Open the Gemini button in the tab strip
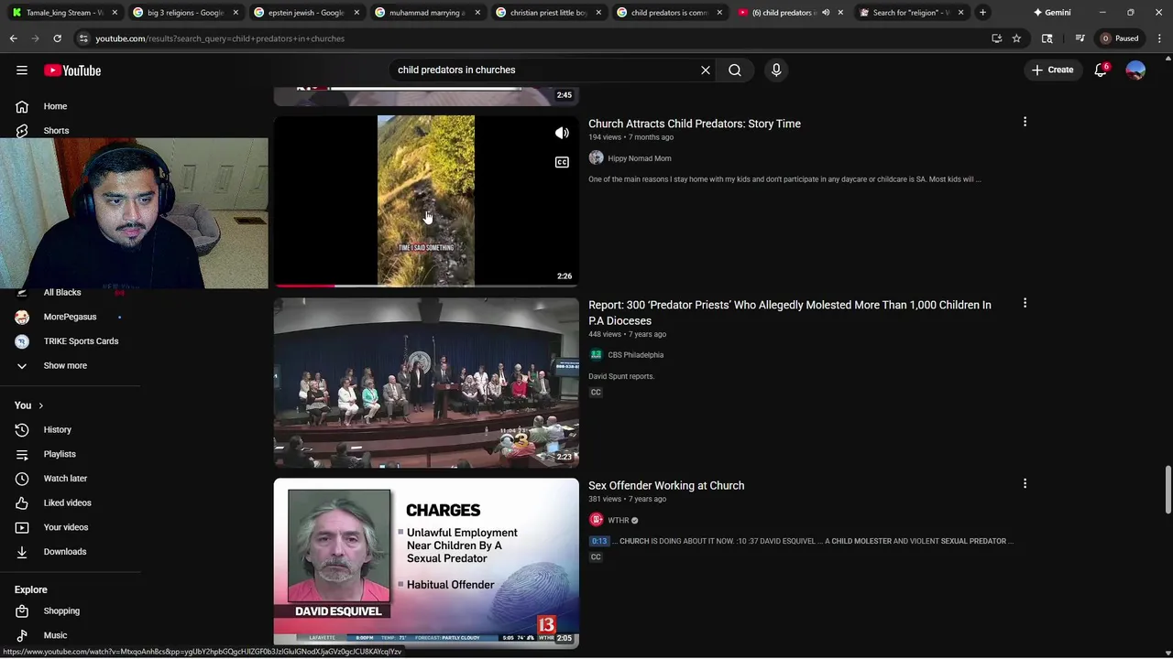 coord(1052,13)
